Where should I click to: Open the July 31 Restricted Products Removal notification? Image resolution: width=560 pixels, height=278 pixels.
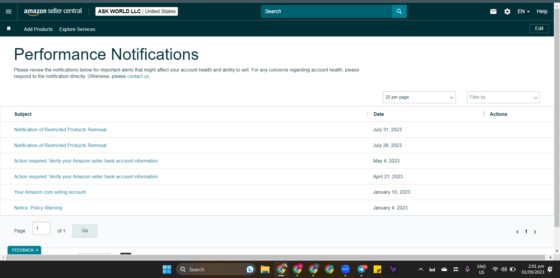coord(60,130)
